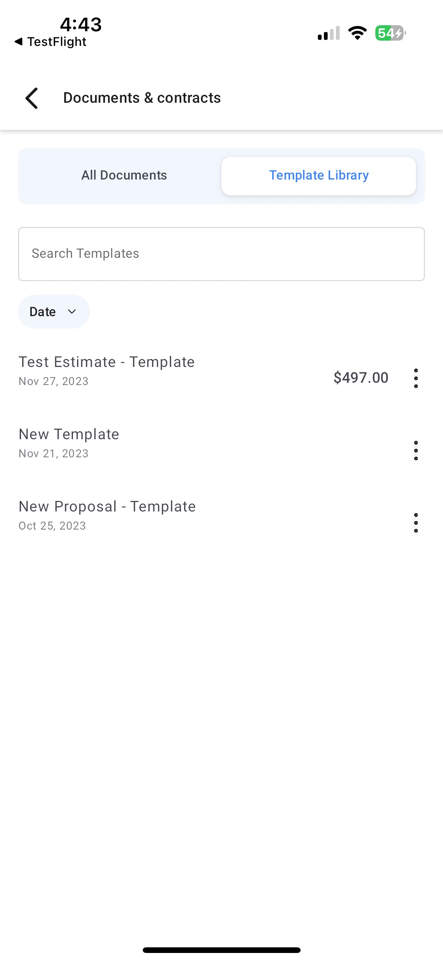Switch to the All Documents tab
Viewport: 443px width, 962px height.
(124, 175)
